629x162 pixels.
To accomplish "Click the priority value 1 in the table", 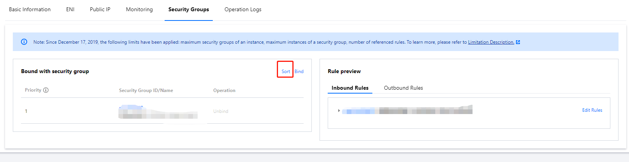I will pos(26,111).
